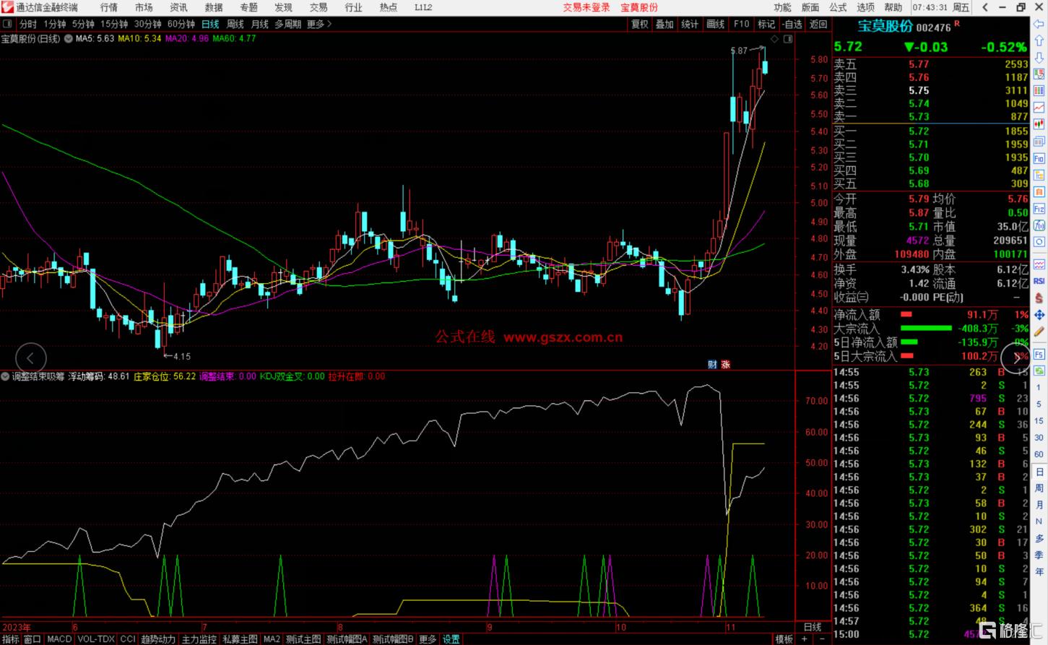The height and width of the screenshot is (645, 1048).
Task: Select the 月线 period tab
Action: [259, 24]
